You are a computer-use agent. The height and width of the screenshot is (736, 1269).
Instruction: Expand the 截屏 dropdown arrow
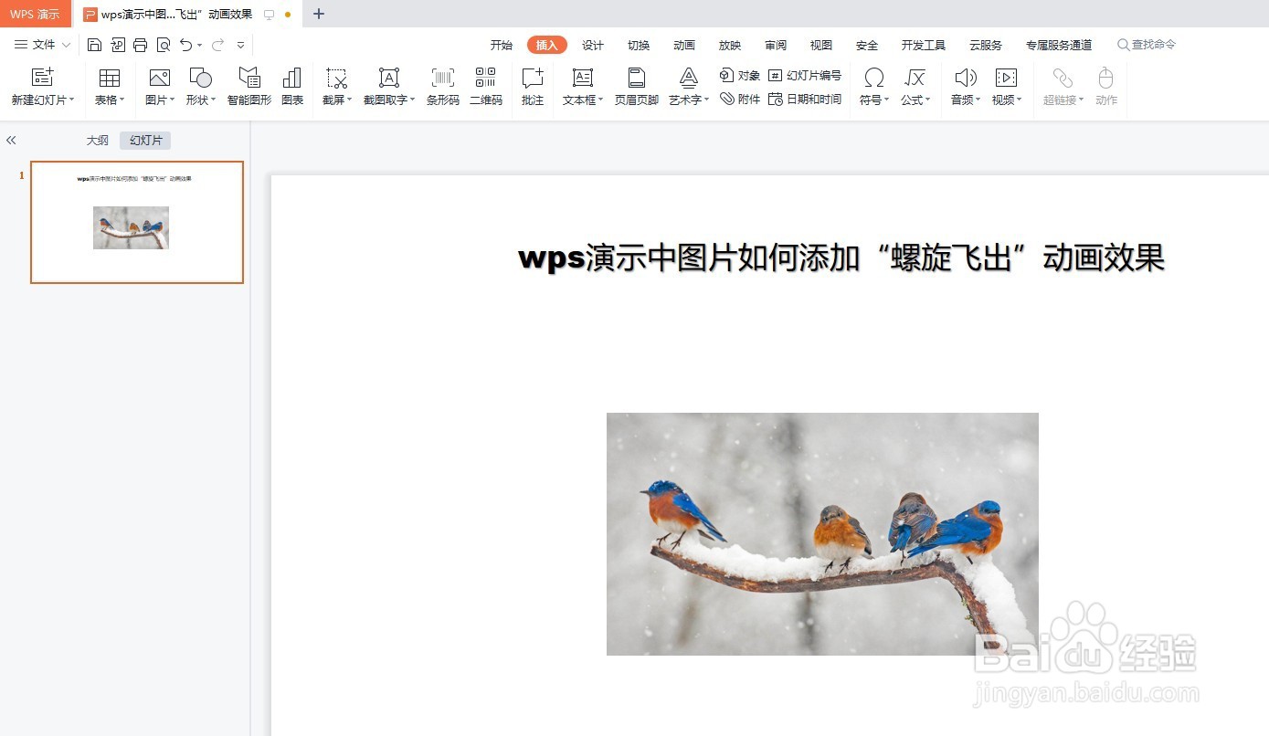pyautogui.click(x=350, y=100)
